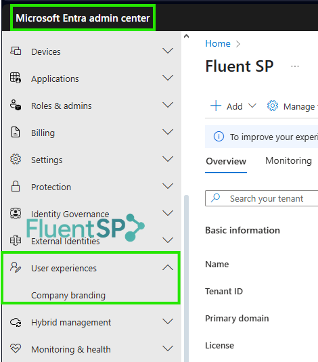Click the Primary domain label

237,319
